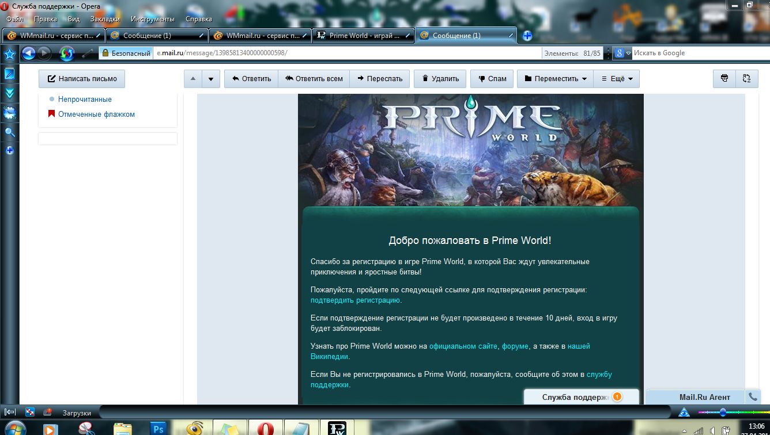Go to previous message with up arrow

pyautogui.click(x=193, y=79)
